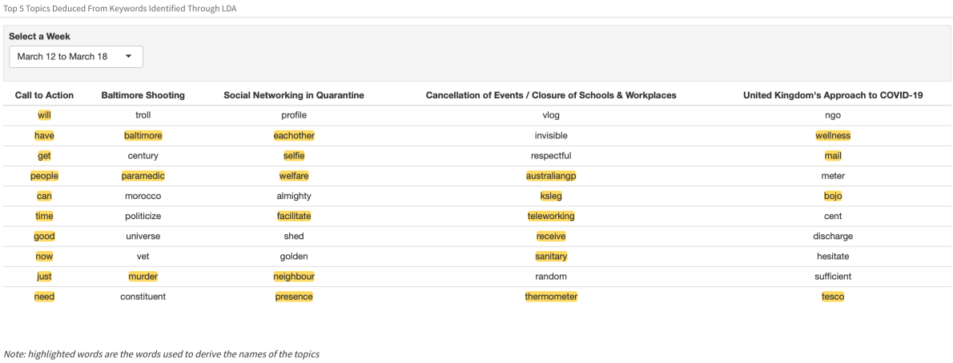953x363 pixels.
Task: Select the highlighted 'wellness' keyword
Action: click(833, 136)
